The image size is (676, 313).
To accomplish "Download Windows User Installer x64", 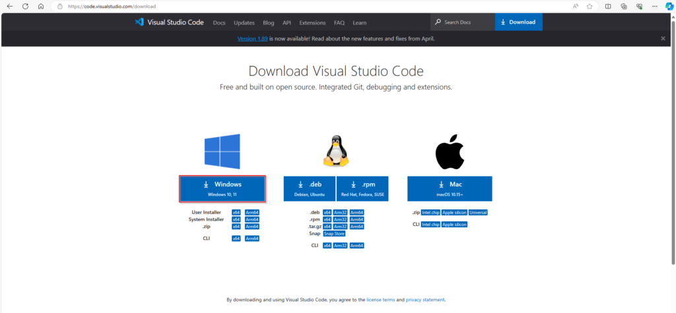I will click(x=236, y=212).
